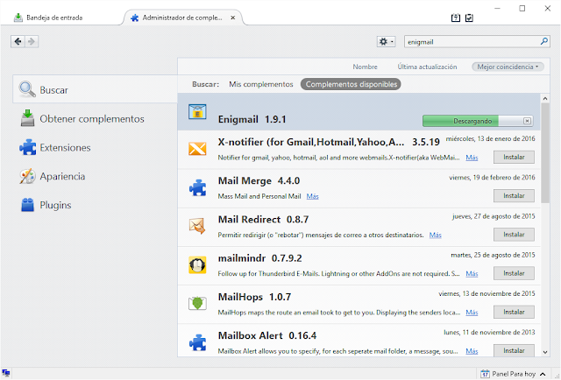Open Más link for Mail Redirect
The height and width of the screenshot is (380, 561).
(435, 235)
